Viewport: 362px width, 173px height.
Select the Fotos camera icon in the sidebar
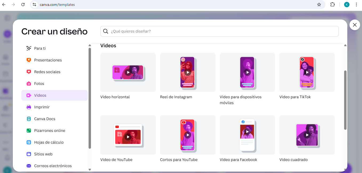point(29,83)
